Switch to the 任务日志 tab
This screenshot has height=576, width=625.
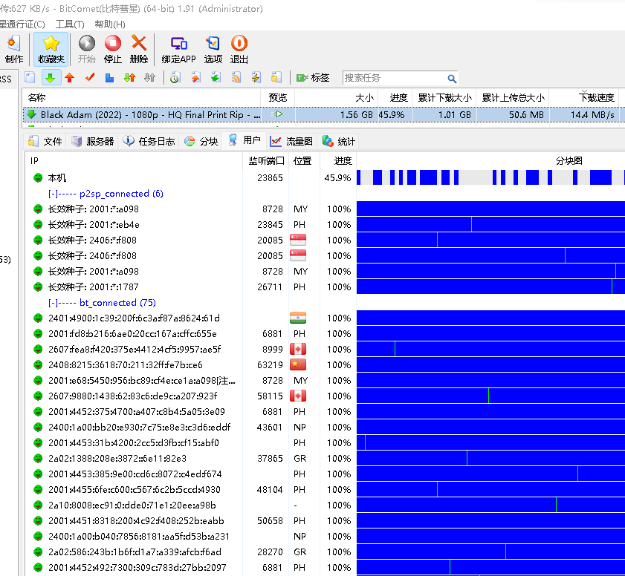[149, 141]
